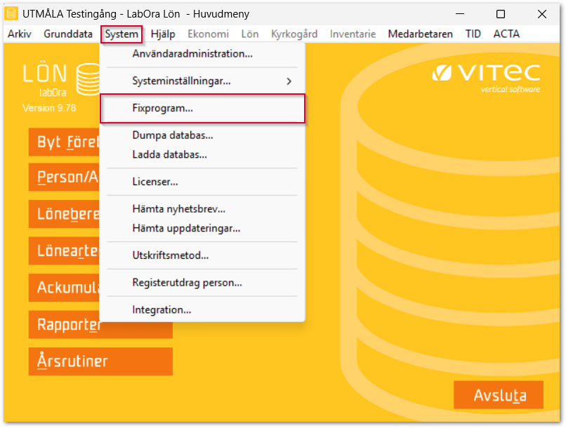Click the Version 9.78 text

pyautogui.click(x=49, y=108)
